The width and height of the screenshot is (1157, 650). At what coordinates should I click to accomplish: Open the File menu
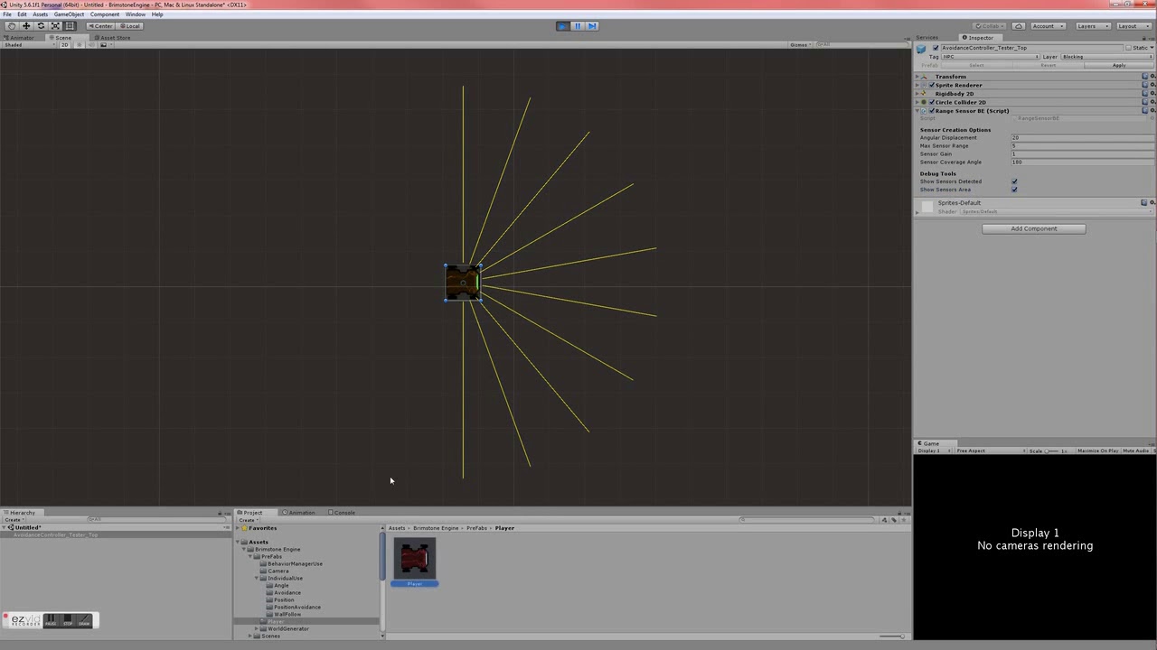pos(7,14)
